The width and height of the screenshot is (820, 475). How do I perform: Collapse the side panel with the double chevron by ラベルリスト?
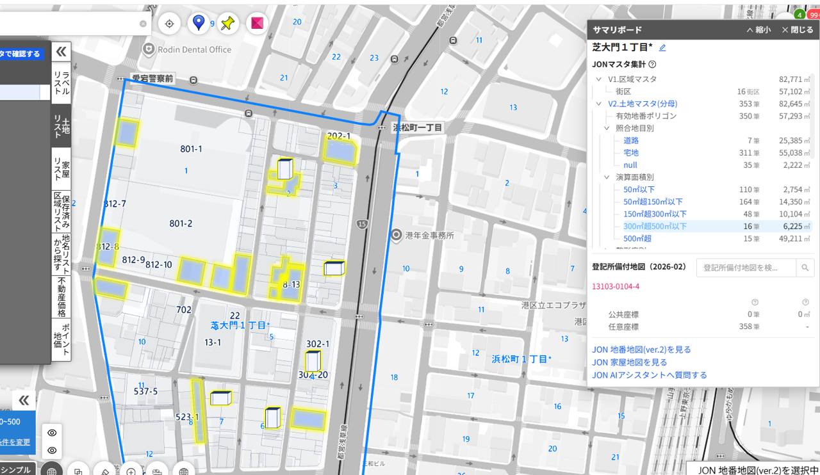pos(61,52)
